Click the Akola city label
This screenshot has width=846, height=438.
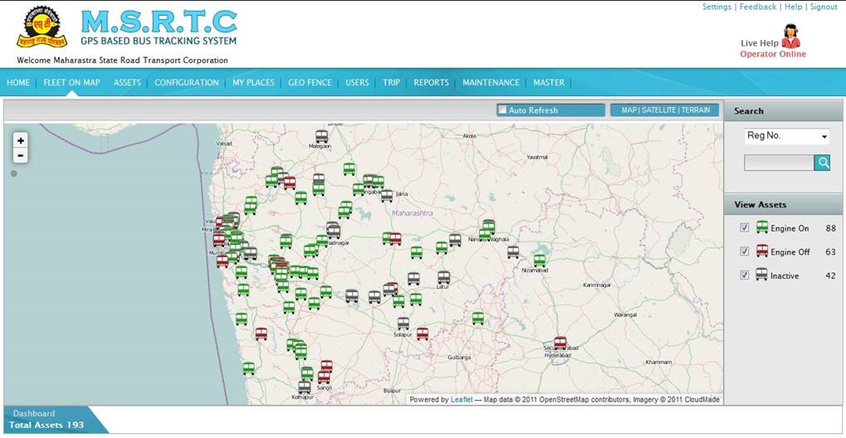coord(469,136)
